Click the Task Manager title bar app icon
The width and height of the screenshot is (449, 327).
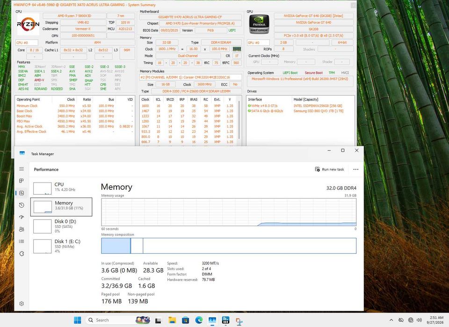22,153
